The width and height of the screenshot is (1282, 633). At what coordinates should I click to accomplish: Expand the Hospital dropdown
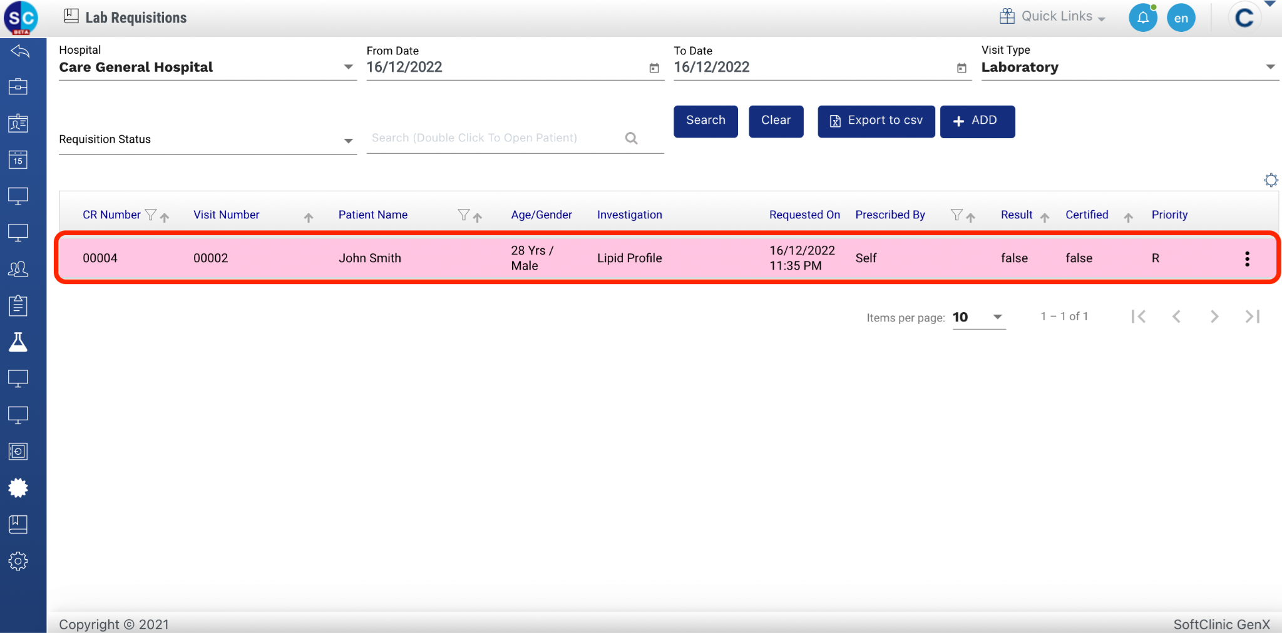click(348, 68)
